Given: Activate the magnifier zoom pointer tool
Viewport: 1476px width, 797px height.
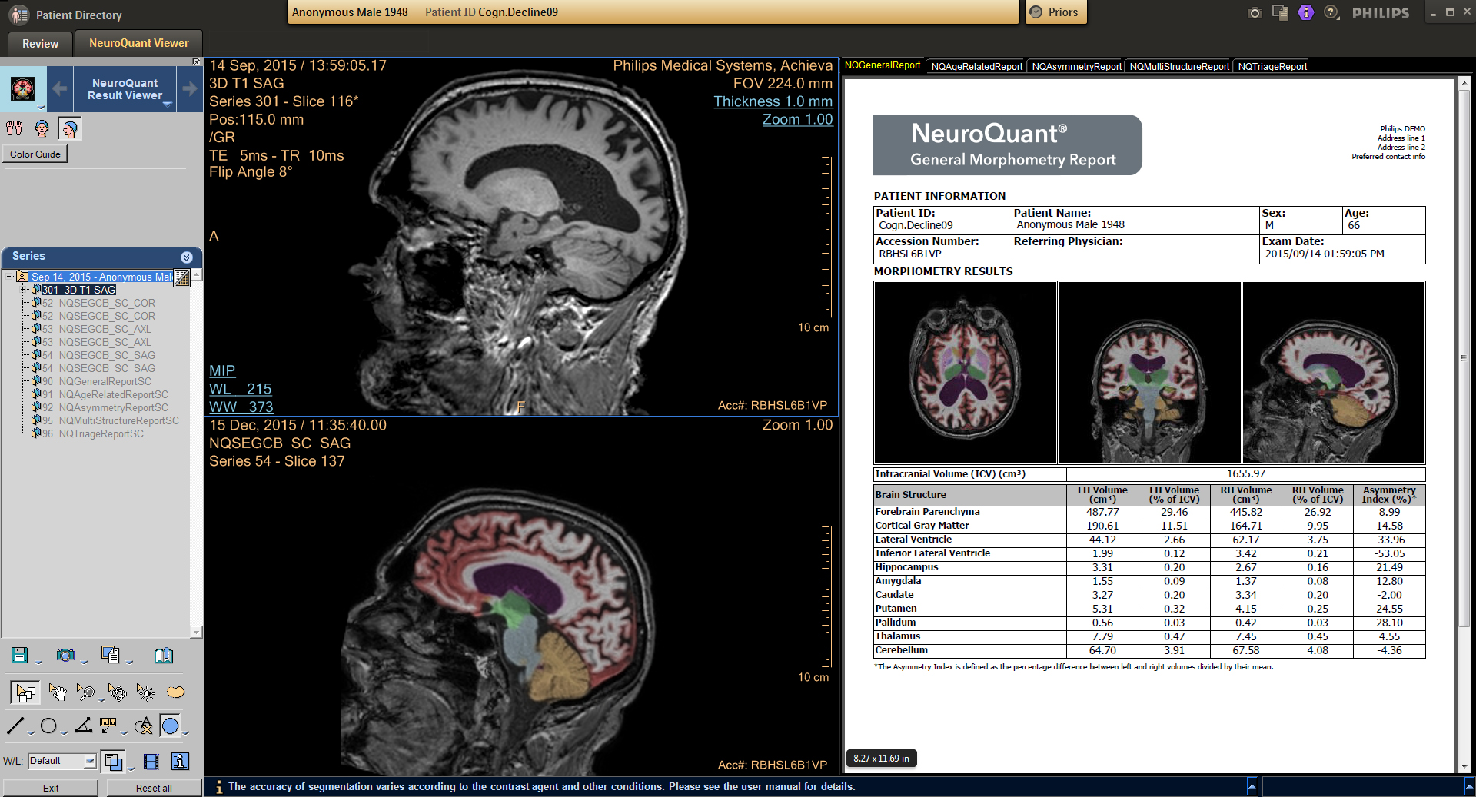Looking at the screenshot, I should 85,692.
